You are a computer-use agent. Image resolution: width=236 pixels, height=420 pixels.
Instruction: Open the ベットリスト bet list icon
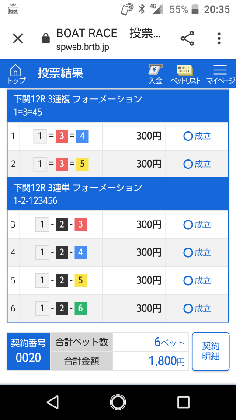pos(185,74)
